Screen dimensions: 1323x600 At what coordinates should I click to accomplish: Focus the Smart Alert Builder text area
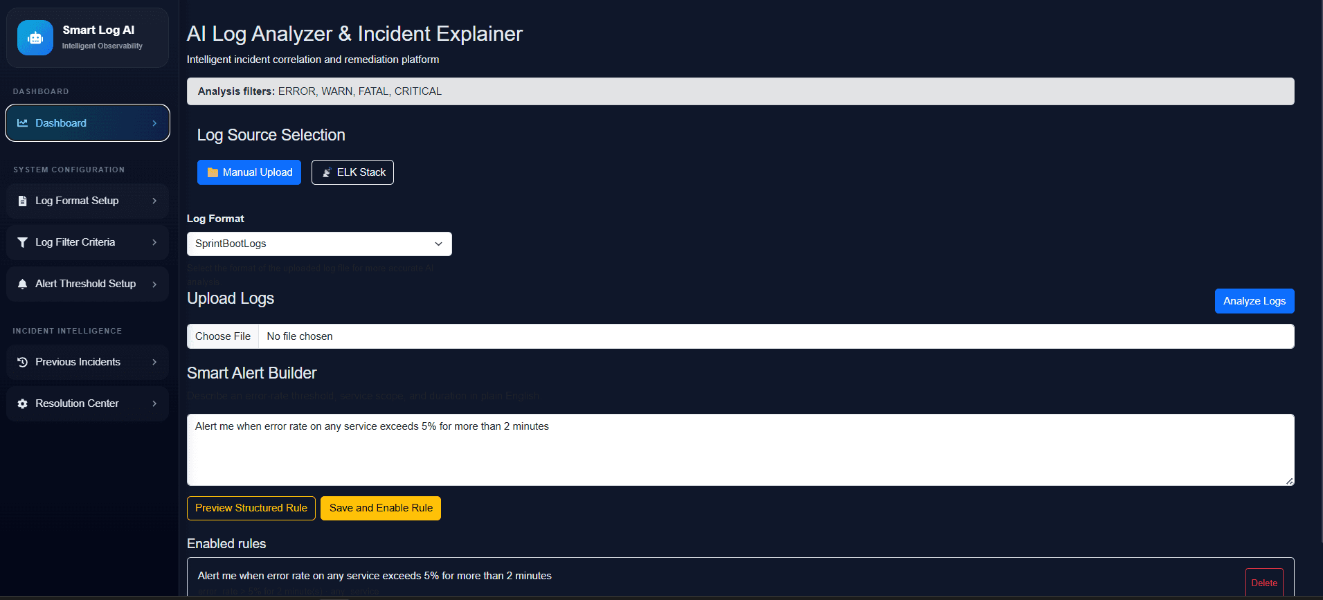click(x=741, y=450)
